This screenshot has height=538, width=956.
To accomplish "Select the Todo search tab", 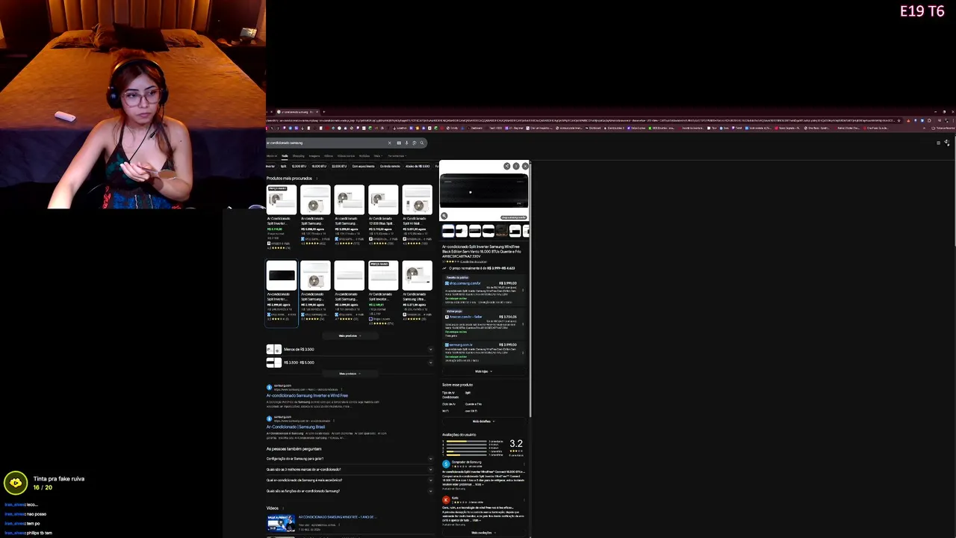I will pyautogui.click(x=285, y=156).
